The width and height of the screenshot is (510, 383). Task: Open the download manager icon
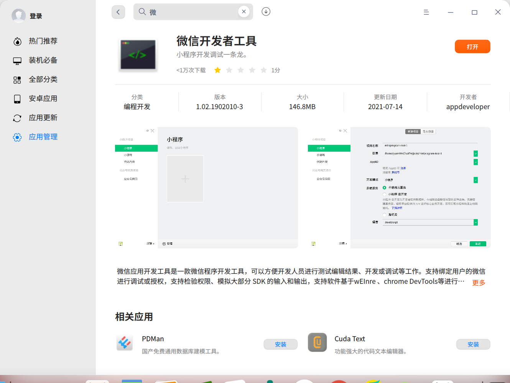[x=266, y=12]
